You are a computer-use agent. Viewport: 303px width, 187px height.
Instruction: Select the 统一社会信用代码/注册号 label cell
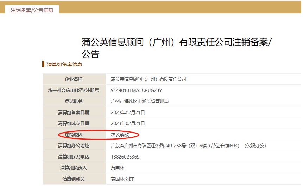[x=74, y=90]
